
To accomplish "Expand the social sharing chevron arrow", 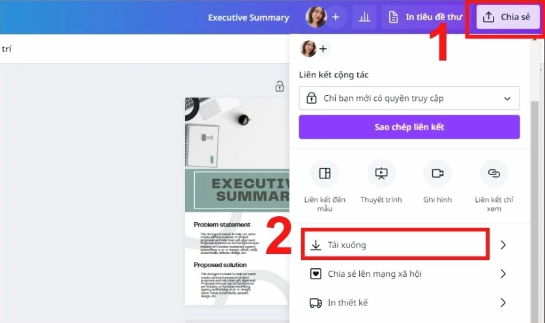I will pyautogui.click(x=503, y=274).
